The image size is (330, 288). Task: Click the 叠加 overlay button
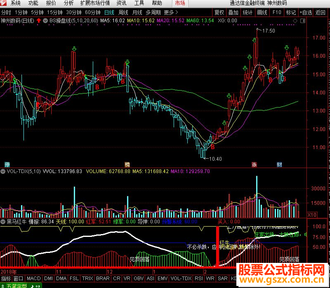(233, 13)
